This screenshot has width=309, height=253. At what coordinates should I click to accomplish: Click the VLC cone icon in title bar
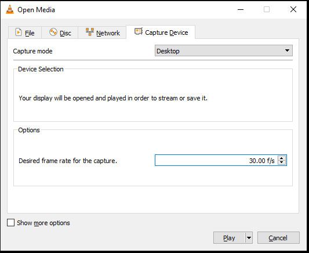pyautogui.click(x=10, y=9)
